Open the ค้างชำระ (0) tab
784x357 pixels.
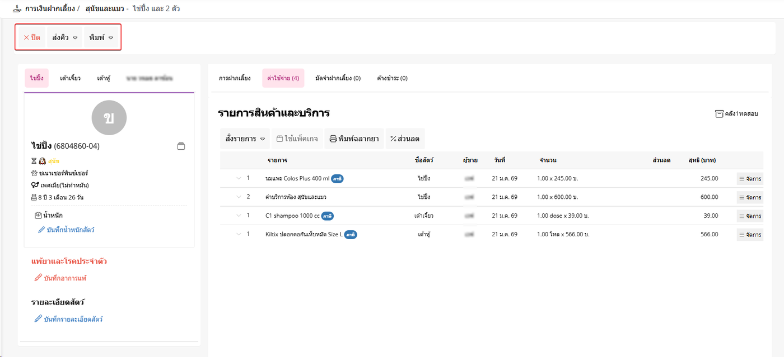392,78
